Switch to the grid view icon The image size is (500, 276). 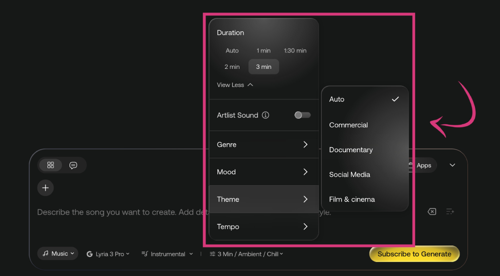50,165
